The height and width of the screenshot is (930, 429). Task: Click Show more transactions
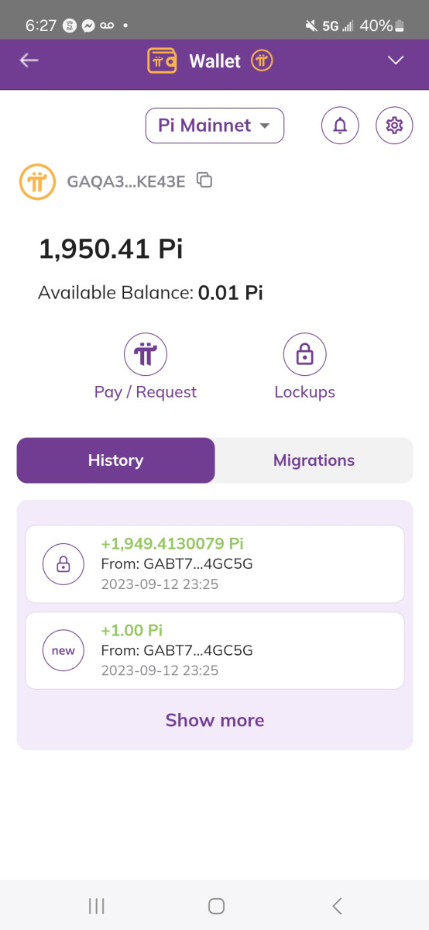point(214,720)
